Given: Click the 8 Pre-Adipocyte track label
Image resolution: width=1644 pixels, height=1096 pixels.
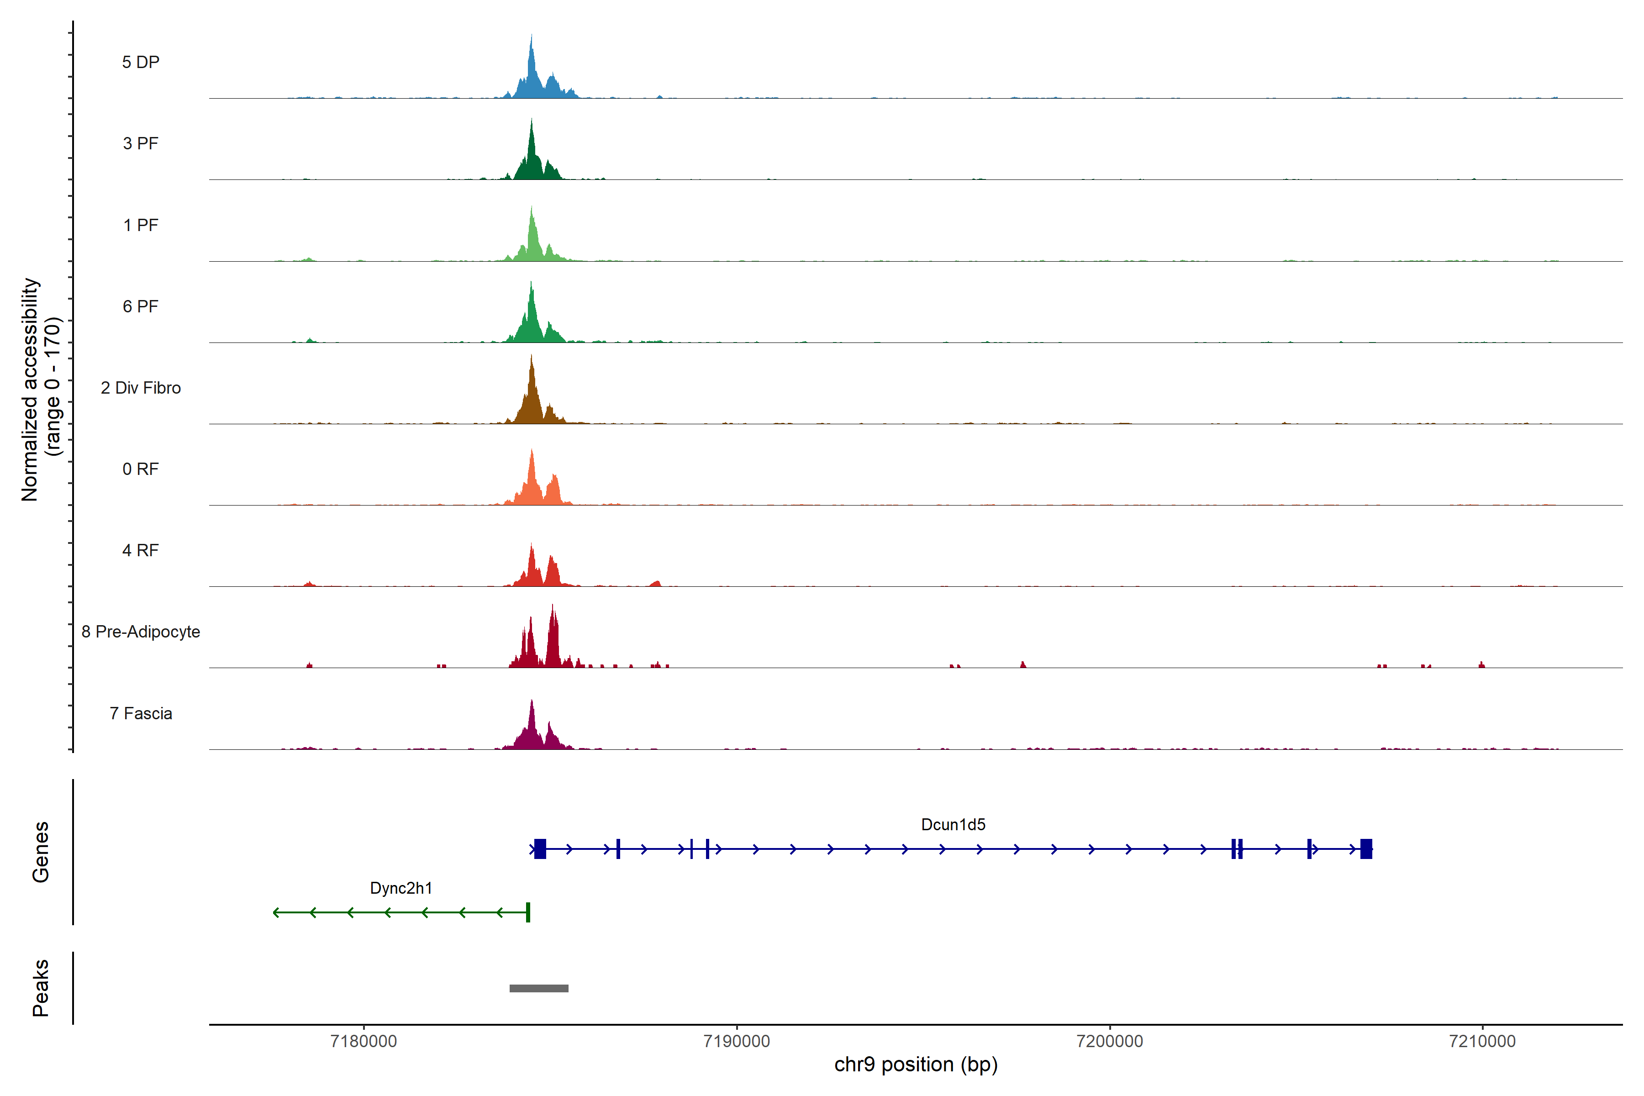Looking at the screenshot, I should pos(141,632).
